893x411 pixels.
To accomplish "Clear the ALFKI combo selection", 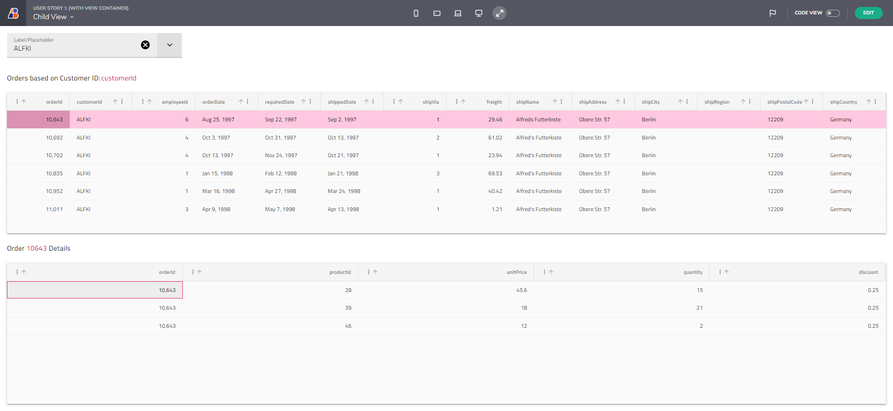I will coord(146,45).
